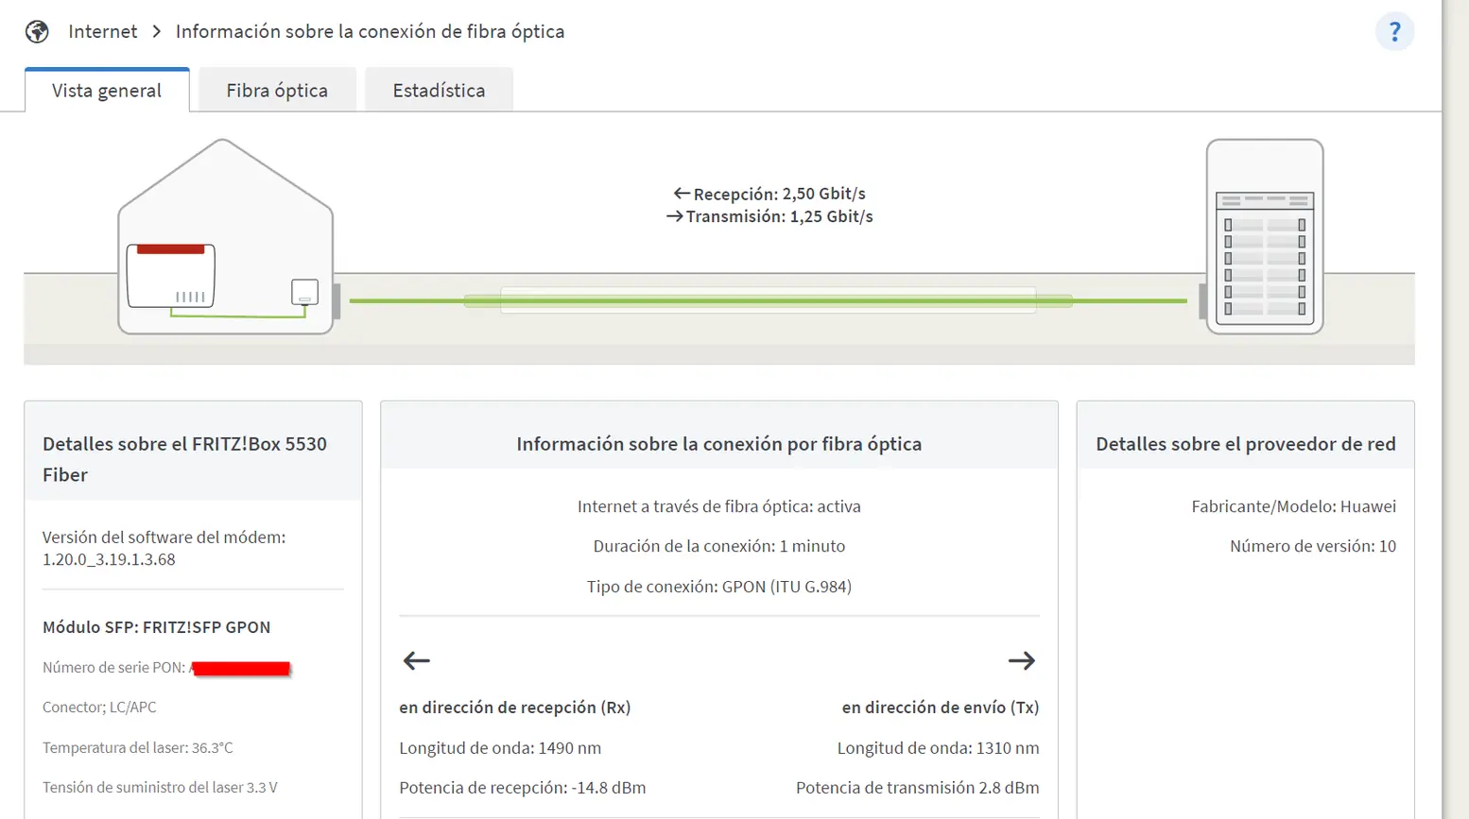
Task: Go to Internet breadcrumb link
Action: (x=103, y=31)
